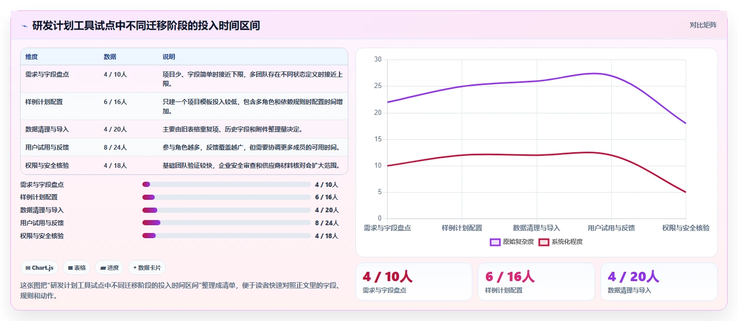Click the 数据清理与导入 progress bar
Image resolution: width=738 pixels, height=321 pixels.
point(227,210)
